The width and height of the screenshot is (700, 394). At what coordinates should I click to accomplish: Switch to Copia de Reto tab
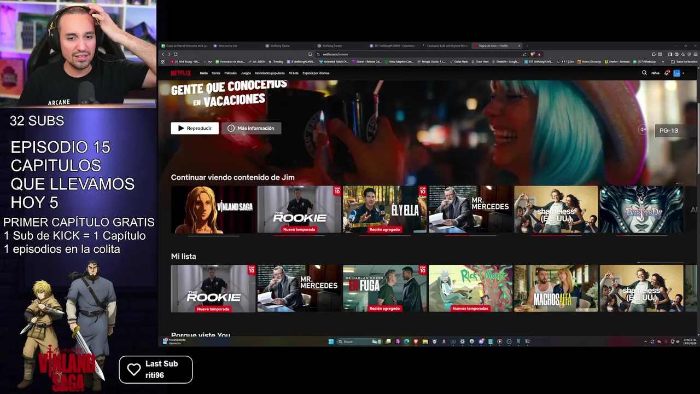click(x=184, y=46)
